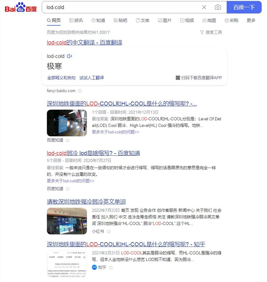Expand dropdown next to fanyi.baidu.com
Screen dimensions: 267x282
tap(80, 91)
